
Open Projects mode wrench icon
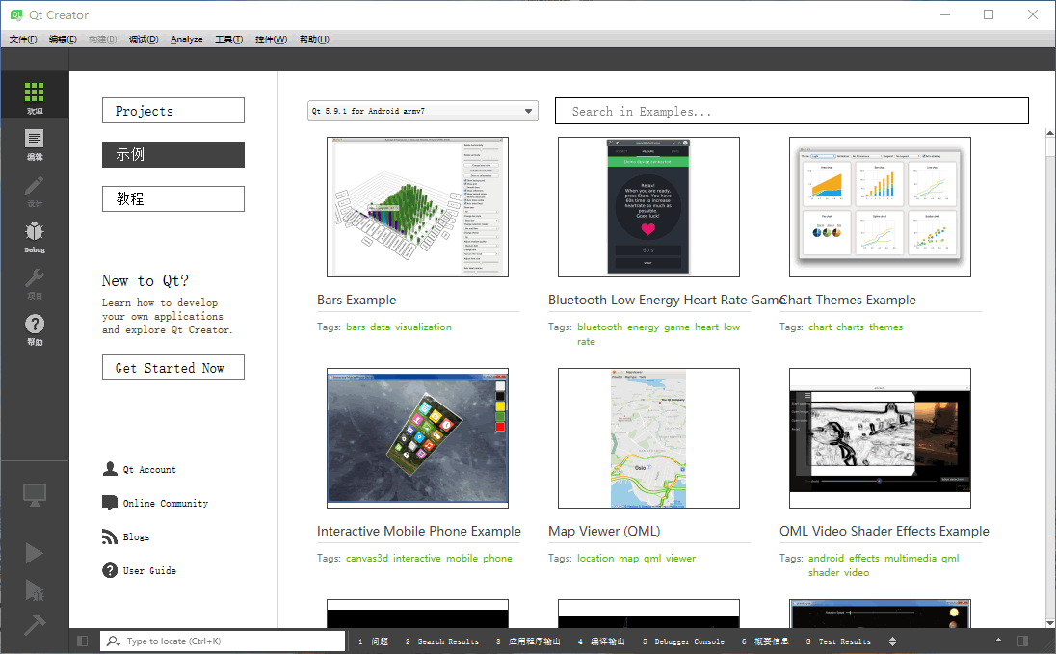(x=35, y=281)
